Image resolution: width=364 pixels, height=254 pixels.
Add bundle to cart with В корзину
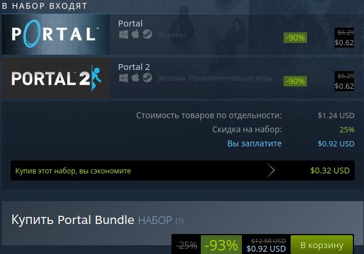(x=322, y=245)
